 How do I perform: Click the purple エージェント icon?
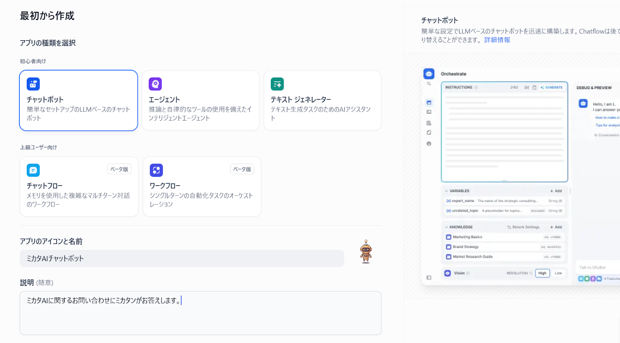pyautogui.click(x=155, y=84)
